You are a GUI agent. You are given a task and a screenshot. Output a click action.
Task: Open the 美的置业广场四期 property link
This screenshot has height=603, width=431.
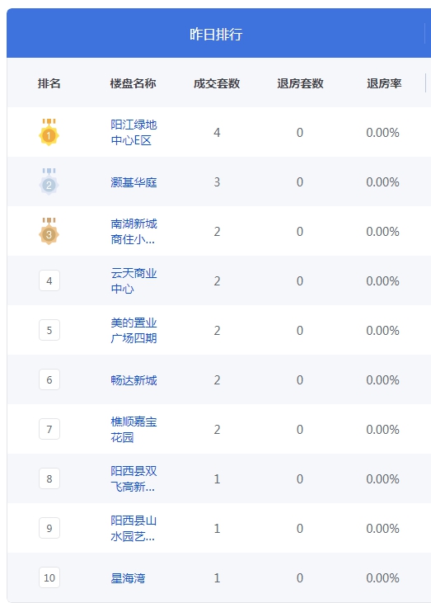point(134,330)
